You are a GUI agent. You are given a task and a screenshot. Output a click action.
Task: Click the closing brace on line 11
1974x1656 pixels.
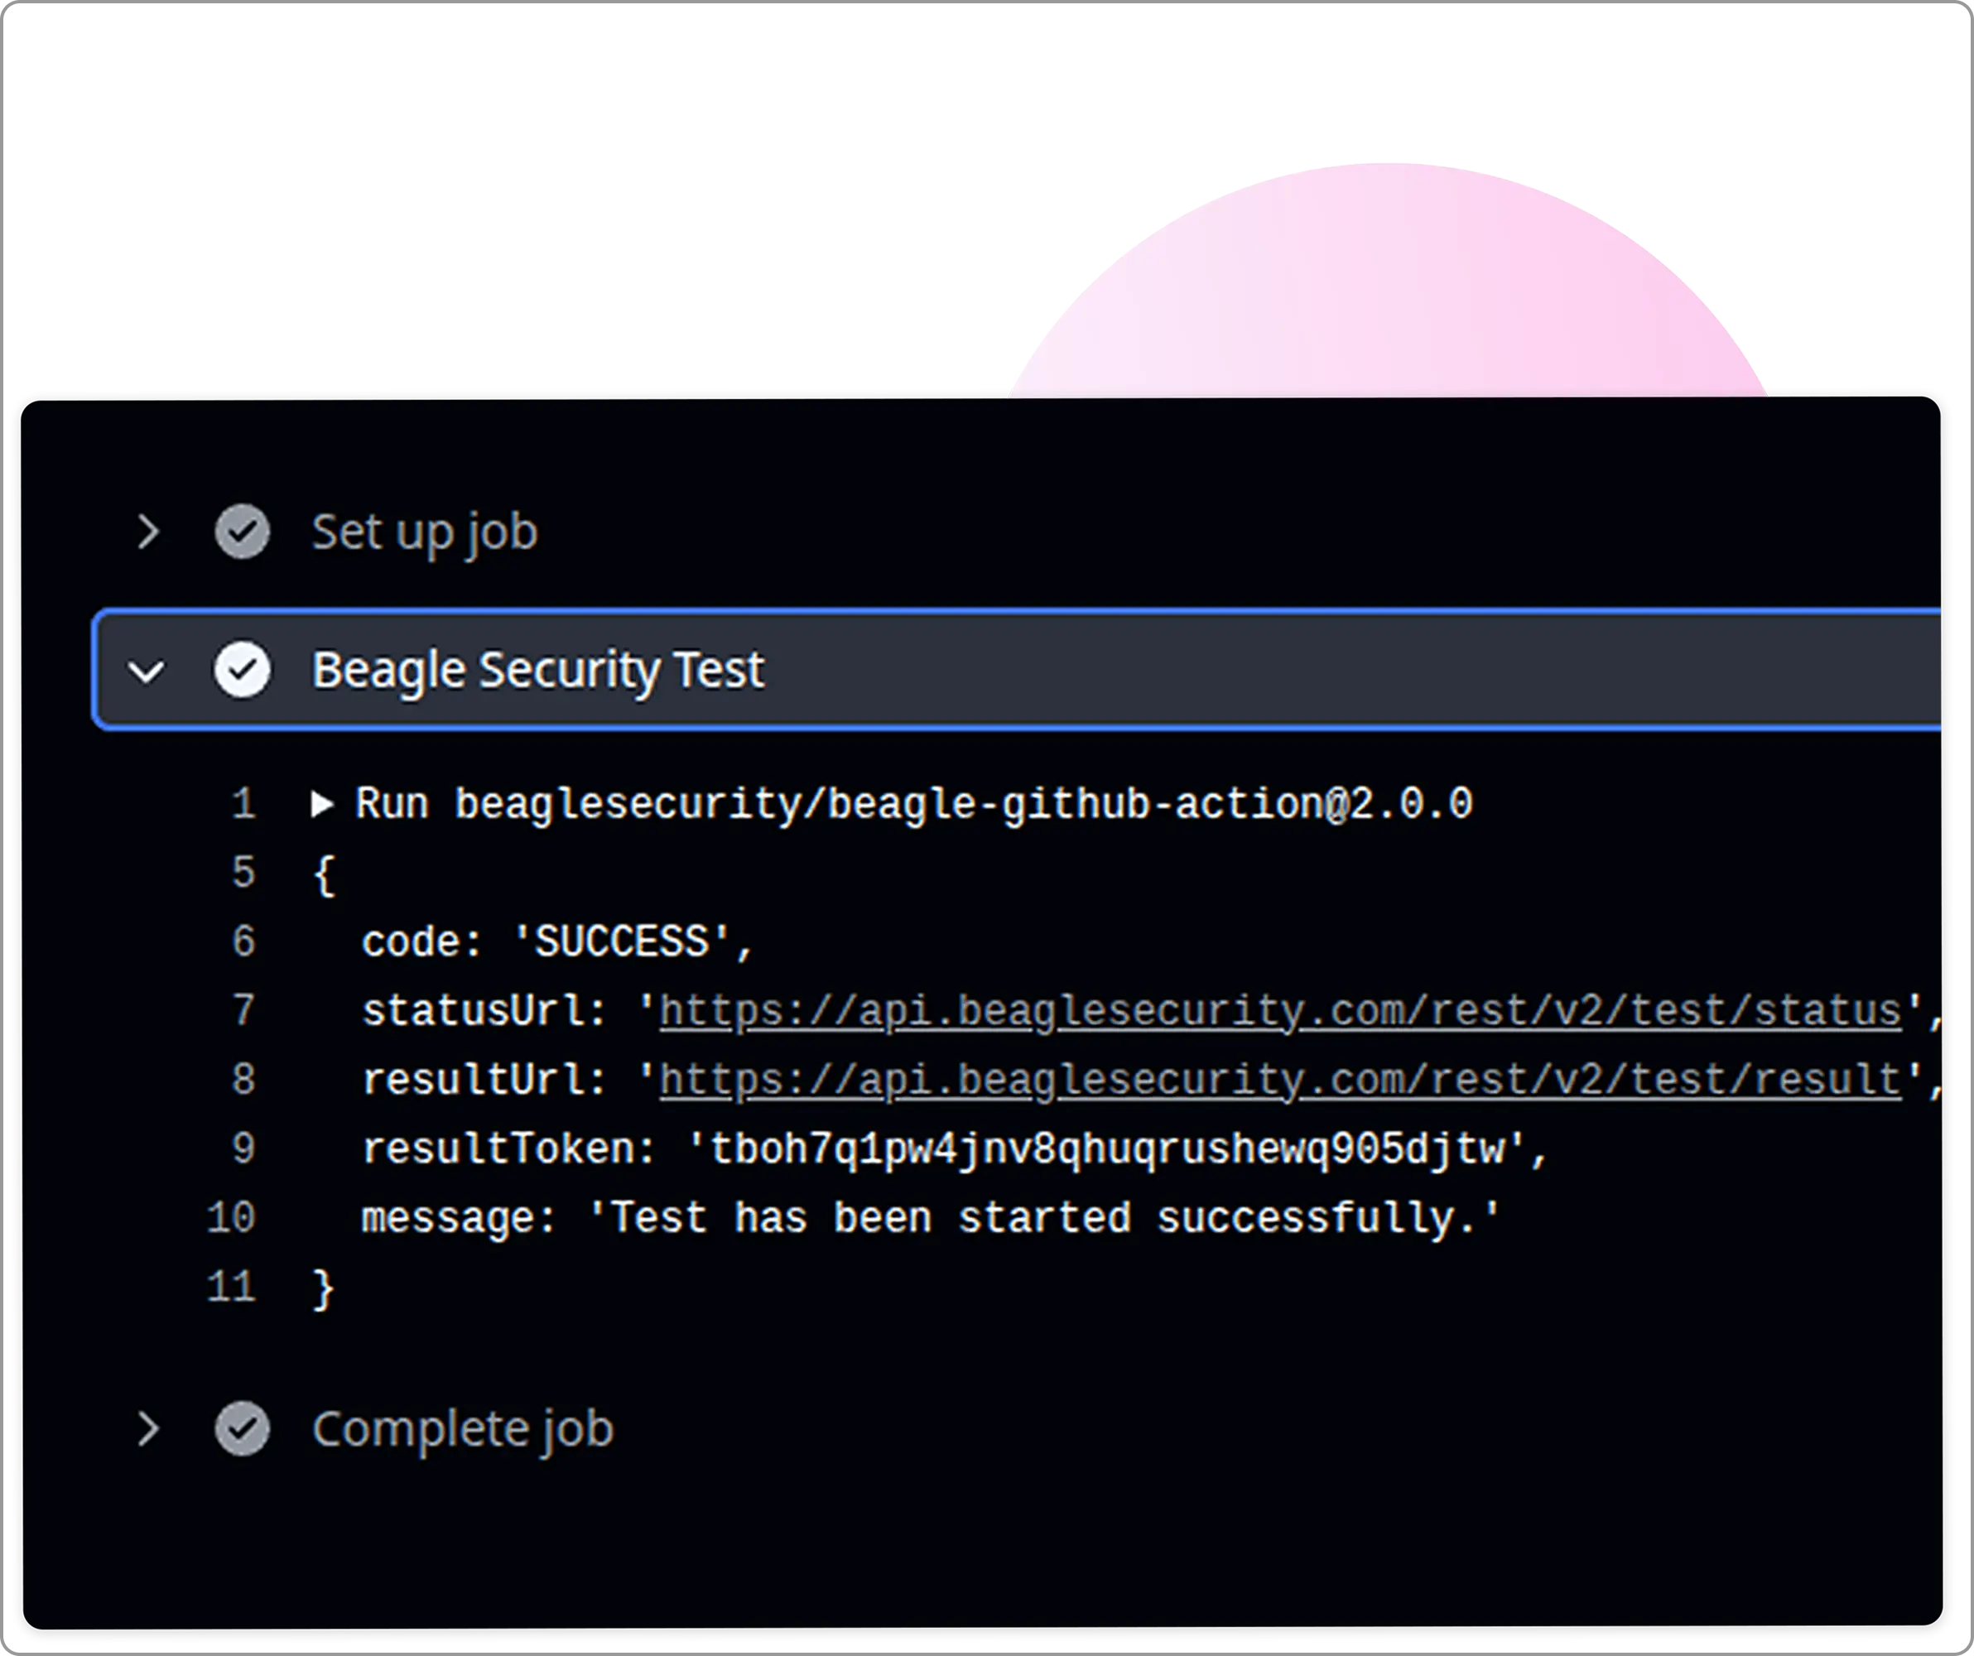coord(324,1289)
